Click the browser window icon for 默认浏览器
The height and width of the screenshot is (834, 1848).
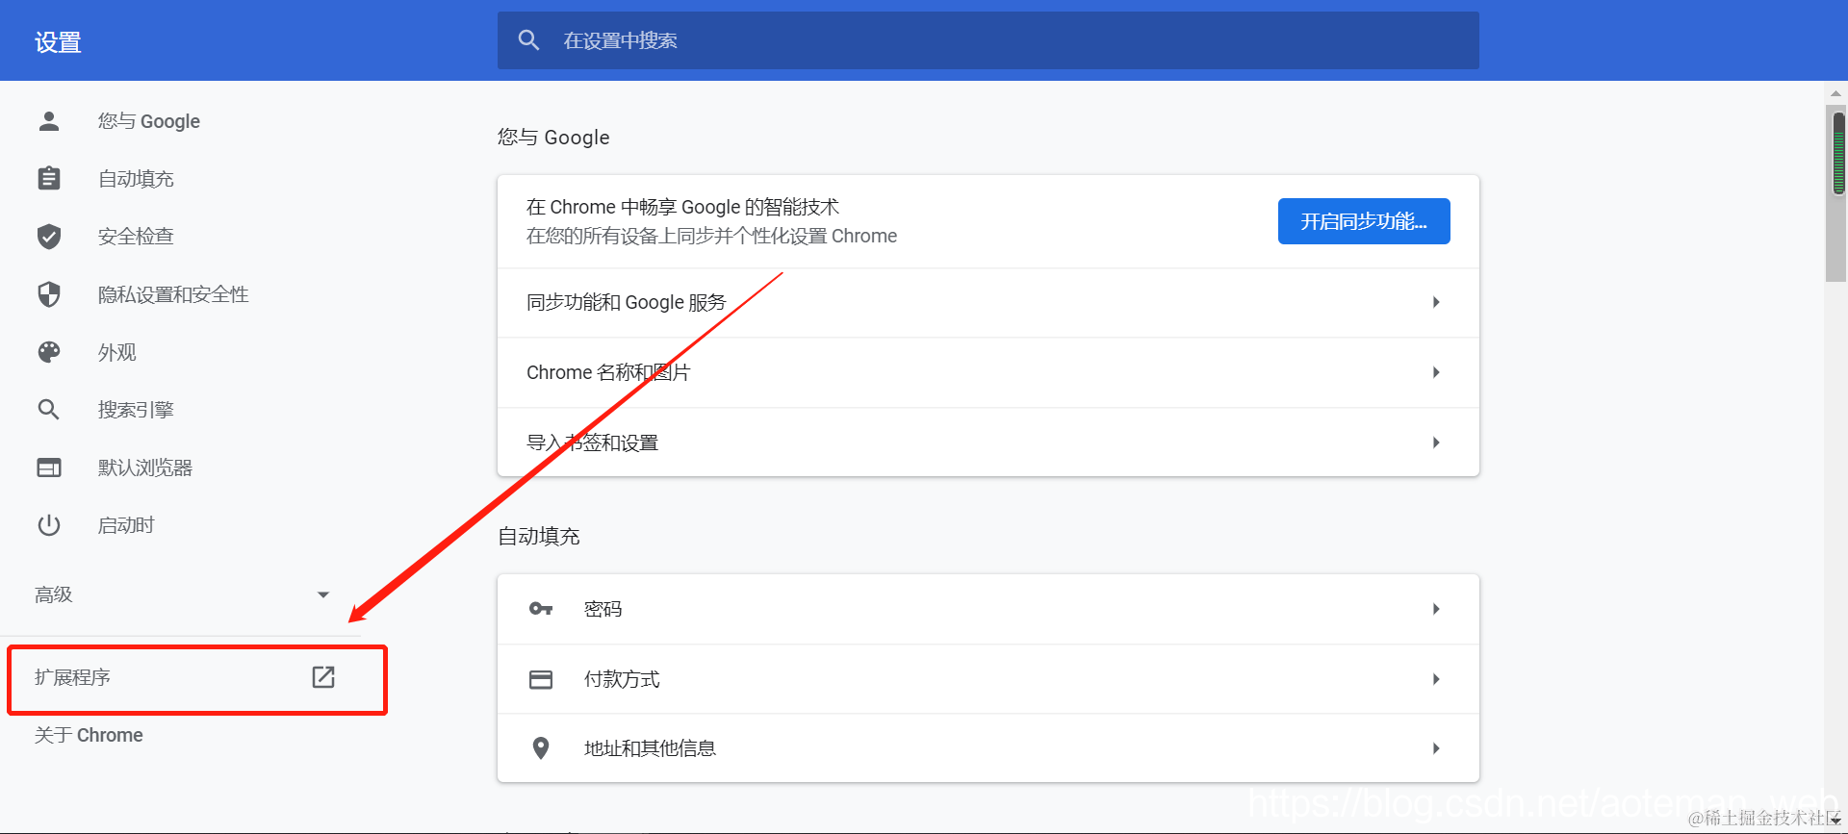click(49, 468)
